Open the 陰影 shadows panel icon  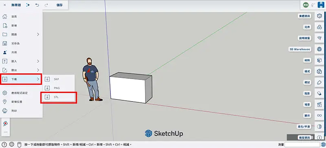(319, 93)
